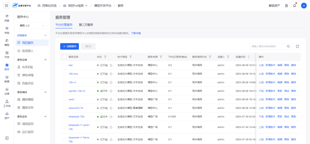Image resolution: width=310 pixels, height=144 pixels.
Task: Filter by 状态 column funnel icon
Action: click(105, 57)
